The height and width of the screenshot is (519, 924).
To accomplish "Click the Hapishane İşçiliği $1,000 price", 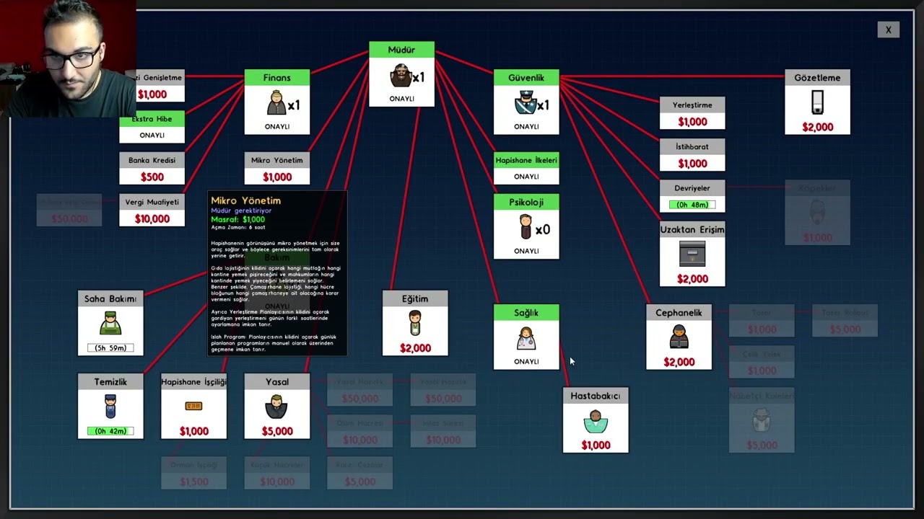I will point(193,431).
